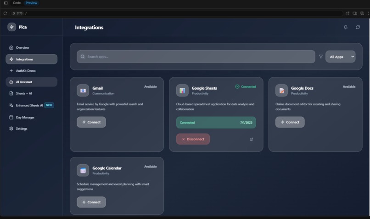This screenshot has width=370, height=219.
Task: Click the search magnifier icon
Action: click(x=83, y=57)
